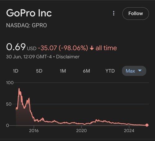This screenshot has width=155, height=141.
Task: Click the red down arrow icon
Action: coord(92,48)
